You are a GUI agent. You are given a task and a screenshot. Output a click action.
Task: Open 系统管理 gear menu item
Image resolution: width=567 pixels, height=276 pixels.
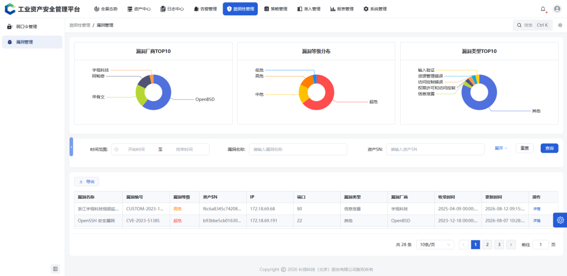tap(375, 9)
